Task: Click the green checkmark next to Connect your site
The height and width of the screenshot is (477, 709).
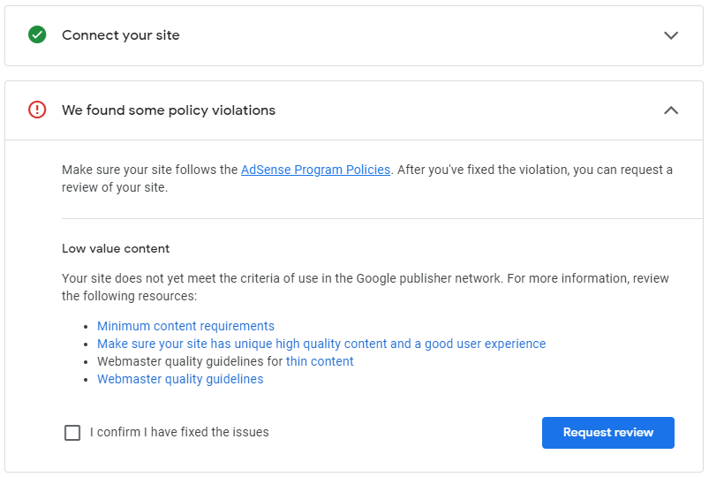Action: (x=37, y=34)
